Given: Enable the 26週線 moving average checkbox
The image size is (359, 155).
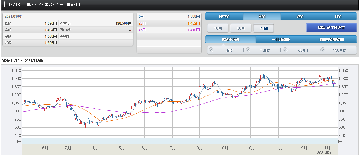Looking at the screenshot, I should pos(248,50).
